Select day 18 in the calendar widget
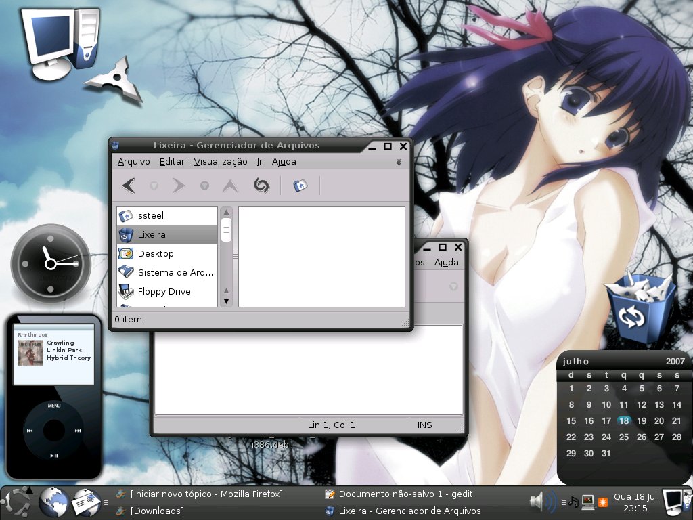The height and width of the screenshot is (520, 693). [x=624, y=421]
